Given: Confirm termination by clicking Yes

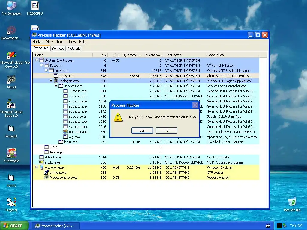Looking at the screenshot, I should click(142, 131).
